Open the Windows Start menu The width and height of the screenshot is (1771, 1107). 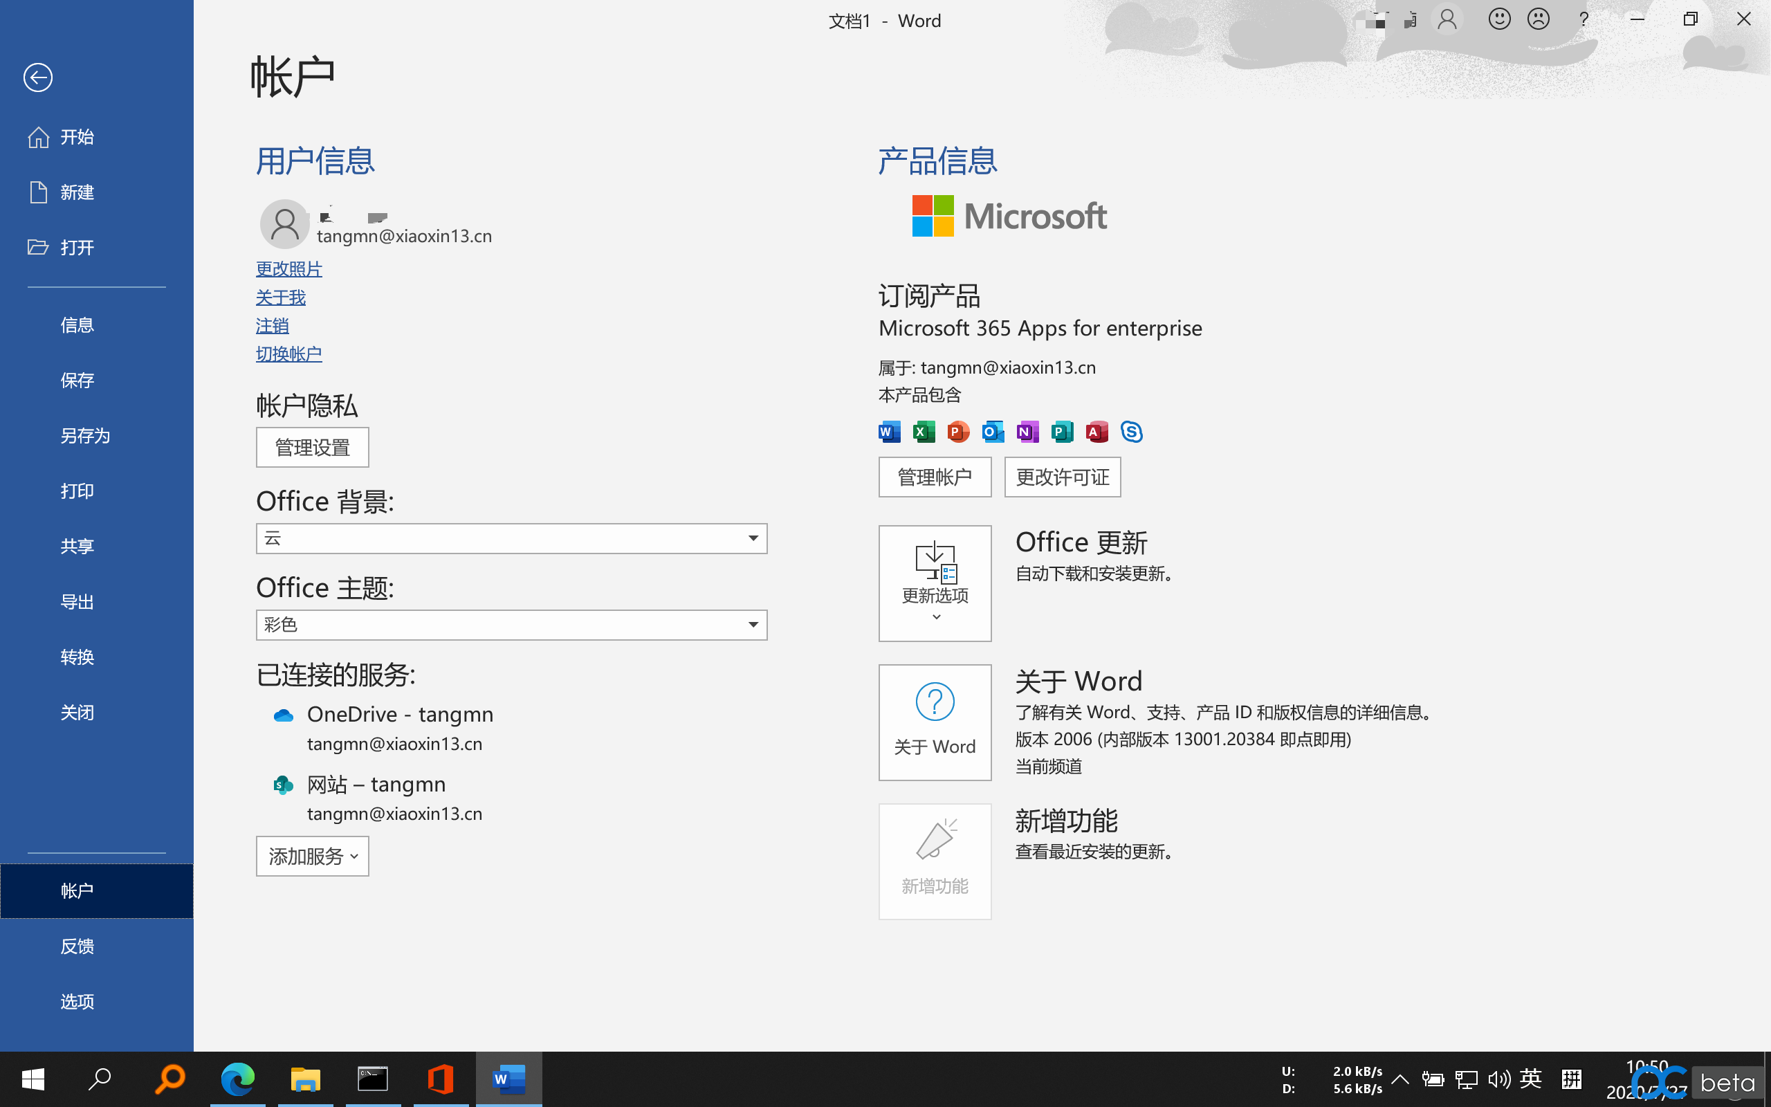pyautogui.click(x=33, y=1079)
